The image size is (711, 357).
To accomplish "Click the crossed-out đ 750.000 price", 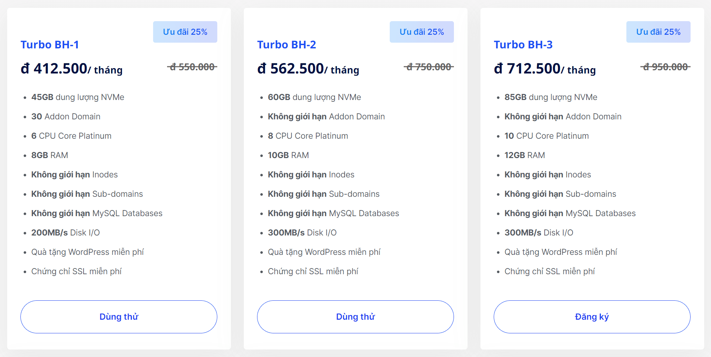I will 429,67.
